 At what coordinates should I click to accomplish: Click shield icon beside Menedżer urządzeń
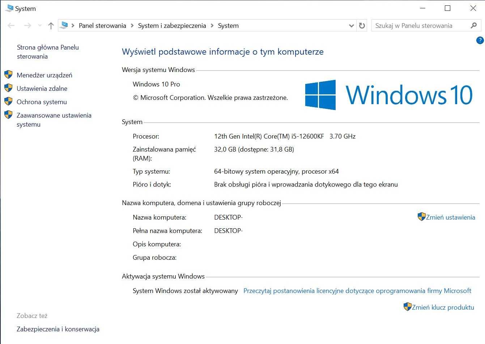[8, 75]
